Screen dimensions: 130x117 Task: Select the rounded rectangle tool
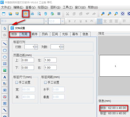[x=5, y=50]
